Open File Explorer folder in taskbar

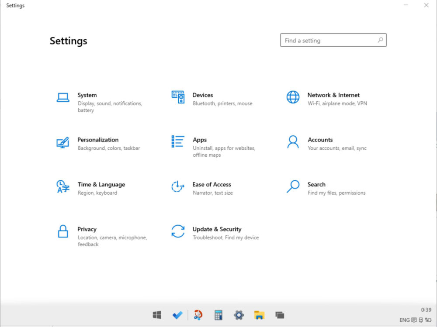click(x=259, y=315)
